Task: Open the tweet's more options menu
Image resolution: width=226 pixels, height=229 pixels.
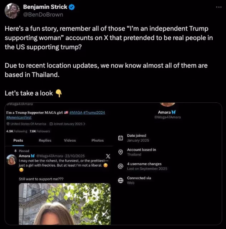Action: 218,7
